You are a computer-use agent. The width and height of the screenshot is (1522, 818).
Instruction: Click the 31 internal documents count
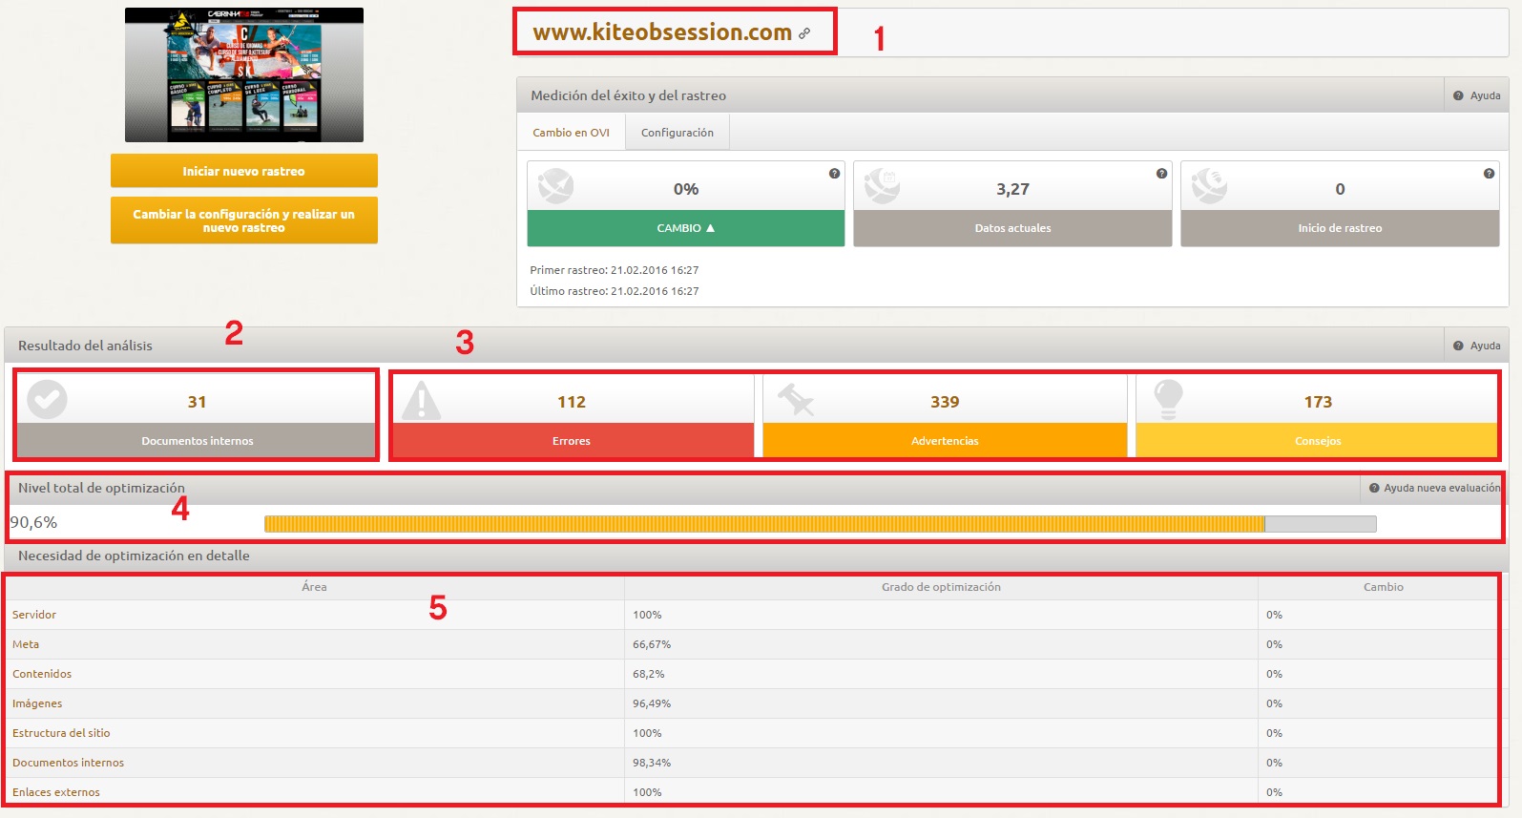coord(198,402)
